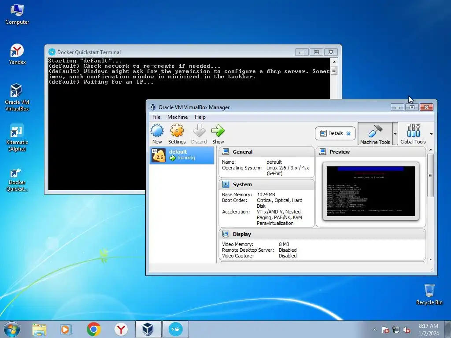Click the Display section screen icon
This screenshot has width=451, height=338.
(226, 234)
